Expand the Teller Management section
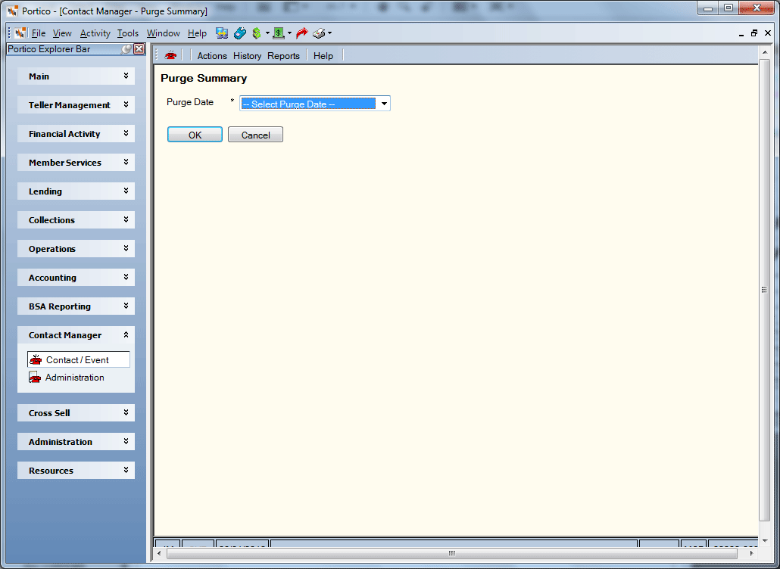Screen dimensions: 780x569 coord(76,105)
